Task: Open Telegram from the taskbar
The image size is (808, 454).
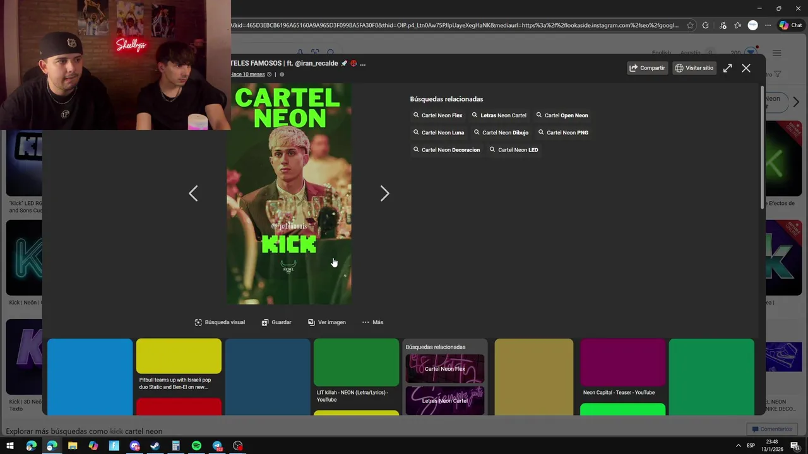Action: point(217,446)
